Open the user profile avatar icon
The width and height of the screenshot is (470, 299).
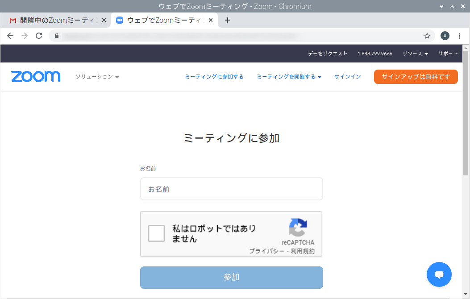point(445,36)
